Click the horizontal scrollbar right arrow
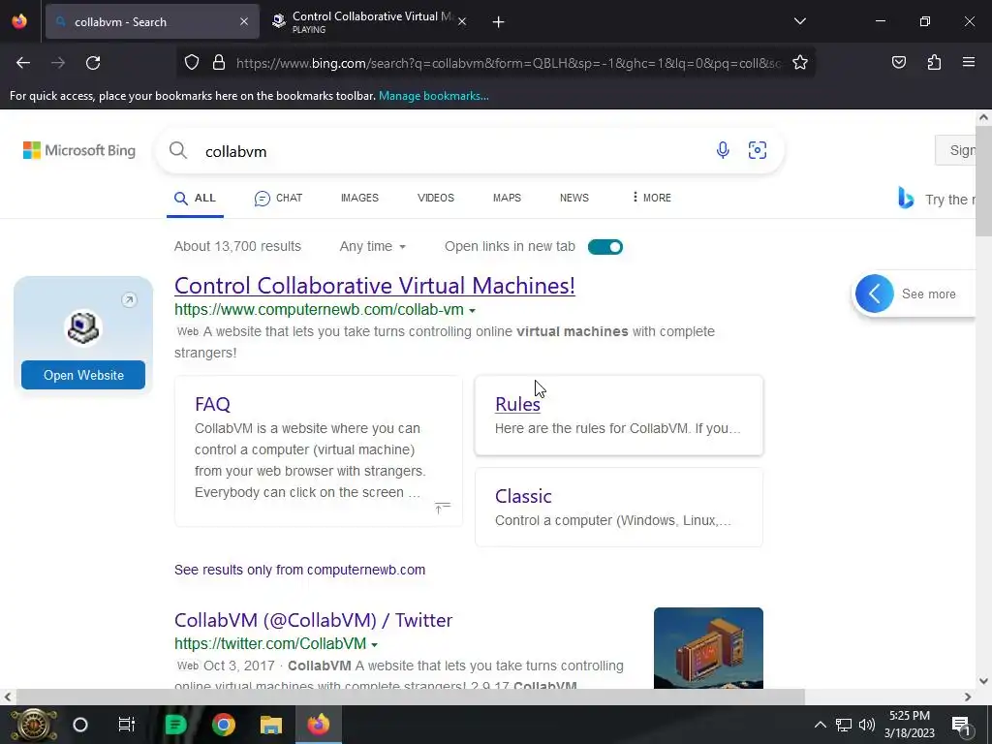 pos(968,697)
